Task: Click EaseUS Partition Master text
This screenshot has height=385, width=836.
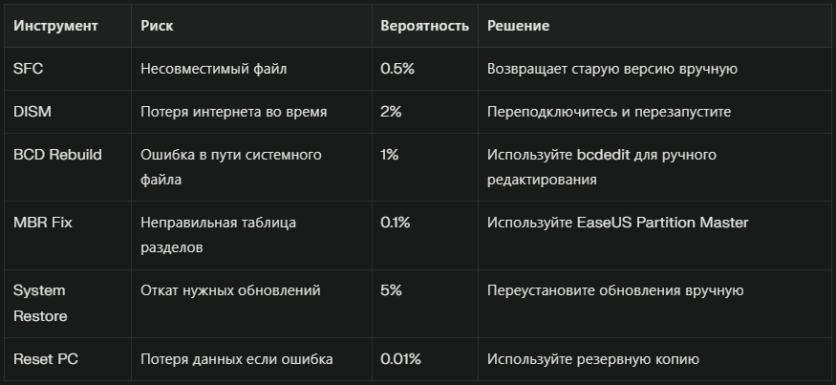Action: pyautogui.click(x=662, y=223)
